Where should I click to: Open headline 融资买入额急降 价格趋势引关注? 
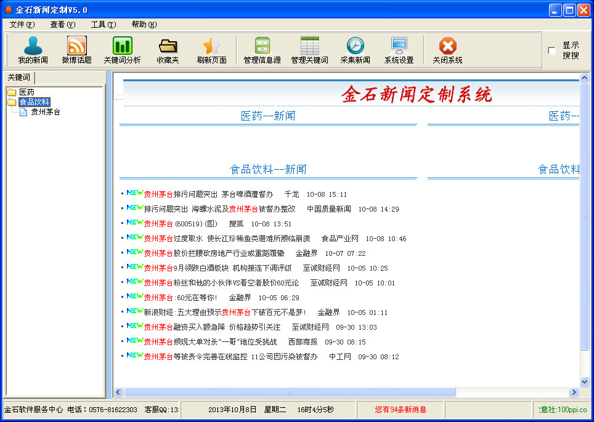[212, 327]
